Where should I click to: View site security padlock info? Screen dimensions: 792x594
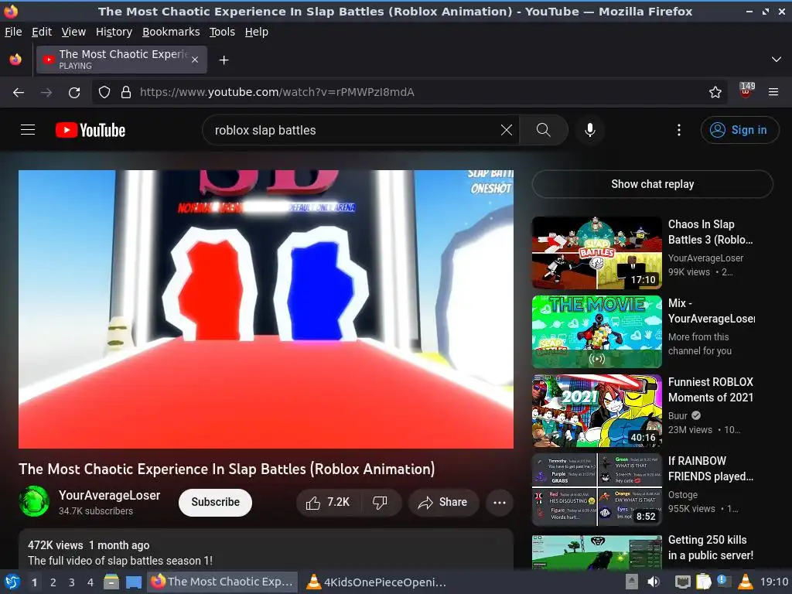tap(126, 92)
